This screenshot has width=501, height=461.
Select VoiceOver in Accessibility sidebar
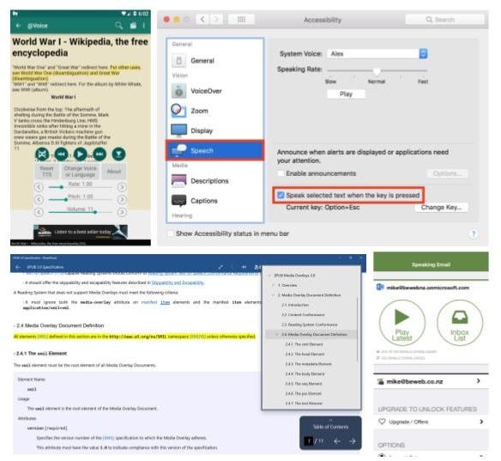[x=215, y=91]
